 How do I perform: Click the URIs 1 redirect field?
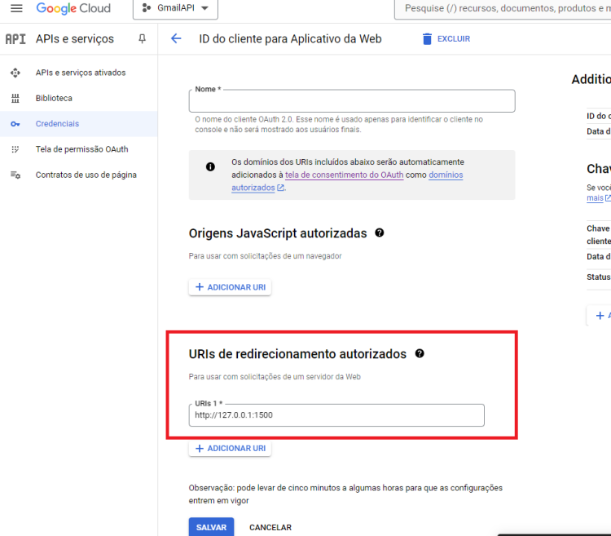pos(336,415)
